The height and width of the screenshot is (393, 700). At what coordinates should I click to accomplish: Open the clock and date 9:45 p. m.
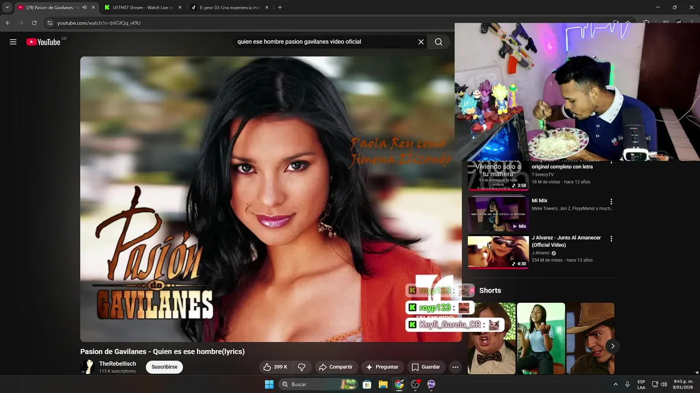coord(683,384)
